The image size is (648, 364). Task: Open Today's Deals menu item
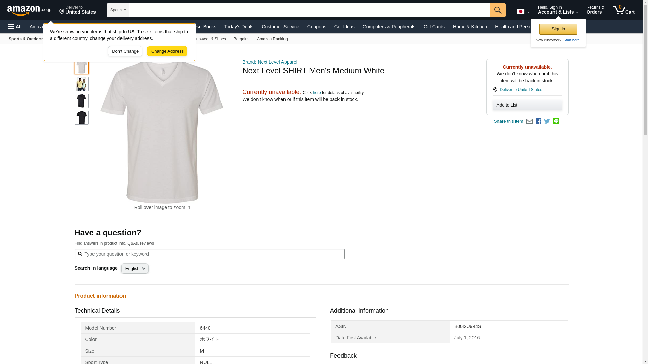[239, 27]
